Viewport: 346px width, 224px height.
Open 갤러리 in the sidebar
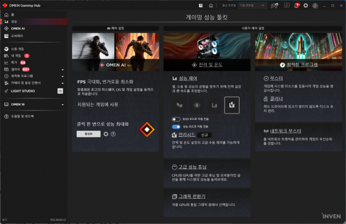click(x=16, y=70)
